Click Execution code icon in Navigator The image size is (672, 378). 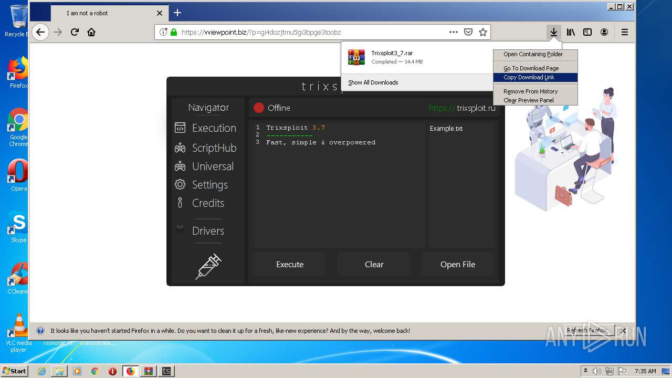(x=180, y=128)
